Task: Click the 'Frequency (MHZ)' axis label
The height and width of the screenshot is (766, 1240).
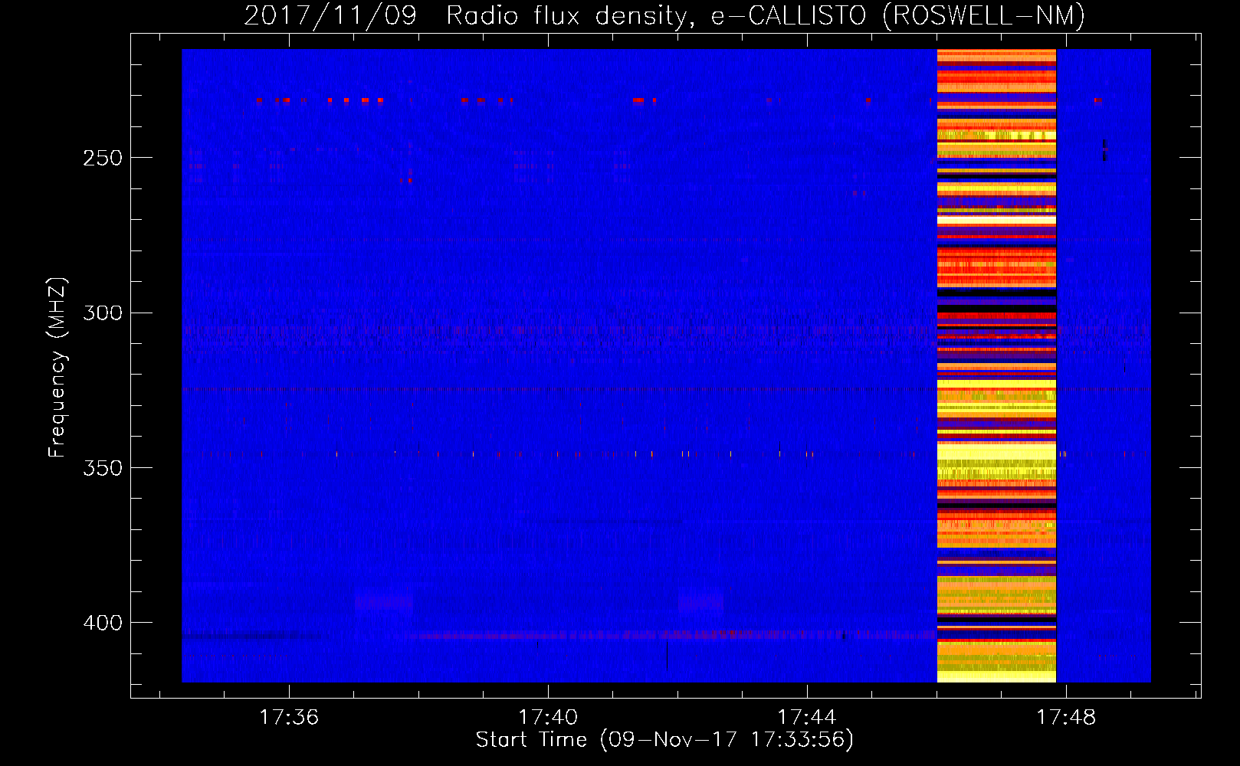Action: coord(57,368)
